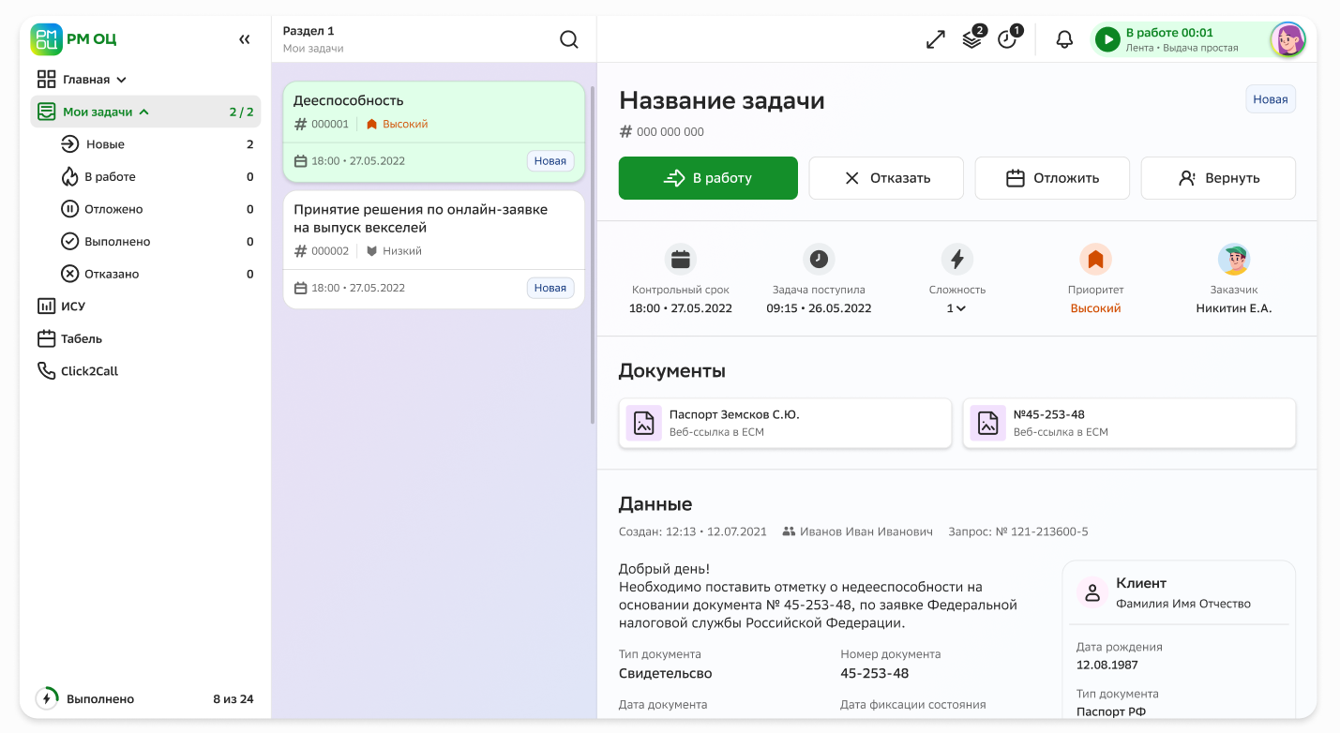Expand task view to fullscreen
The height and width of the screenshot is (733, 1340).
(x=935, y=40)
